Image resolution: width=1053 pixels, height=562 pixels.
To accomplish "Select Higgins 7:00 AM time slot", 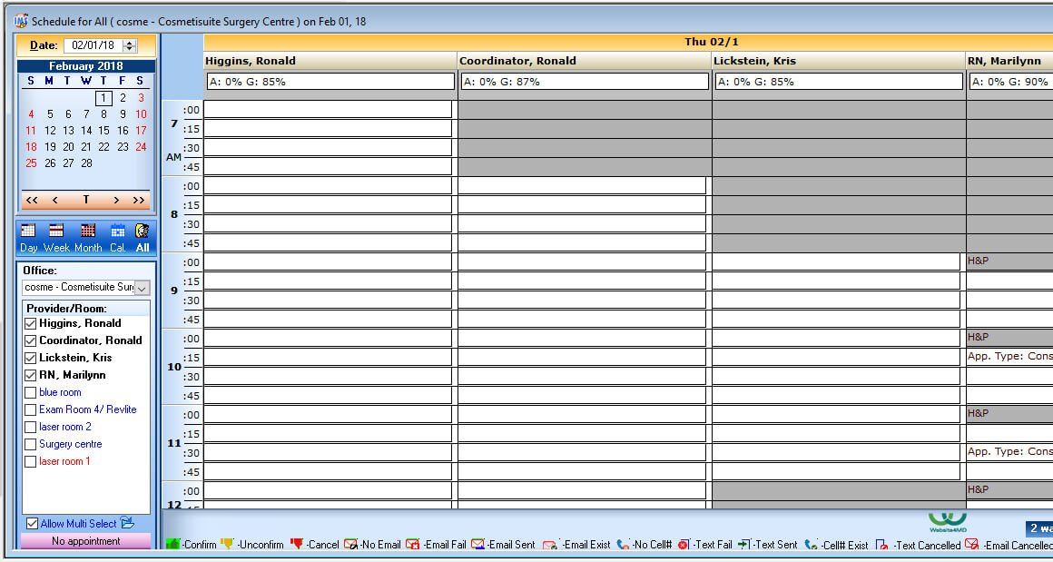I will point(328,110).
